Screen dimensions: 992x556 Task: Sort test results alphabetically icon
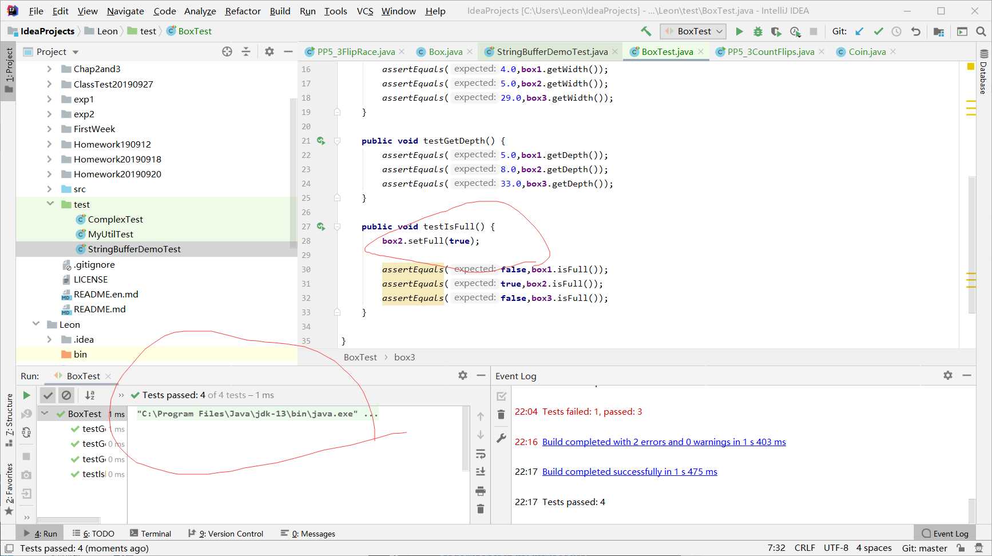(x=90, y=395)
